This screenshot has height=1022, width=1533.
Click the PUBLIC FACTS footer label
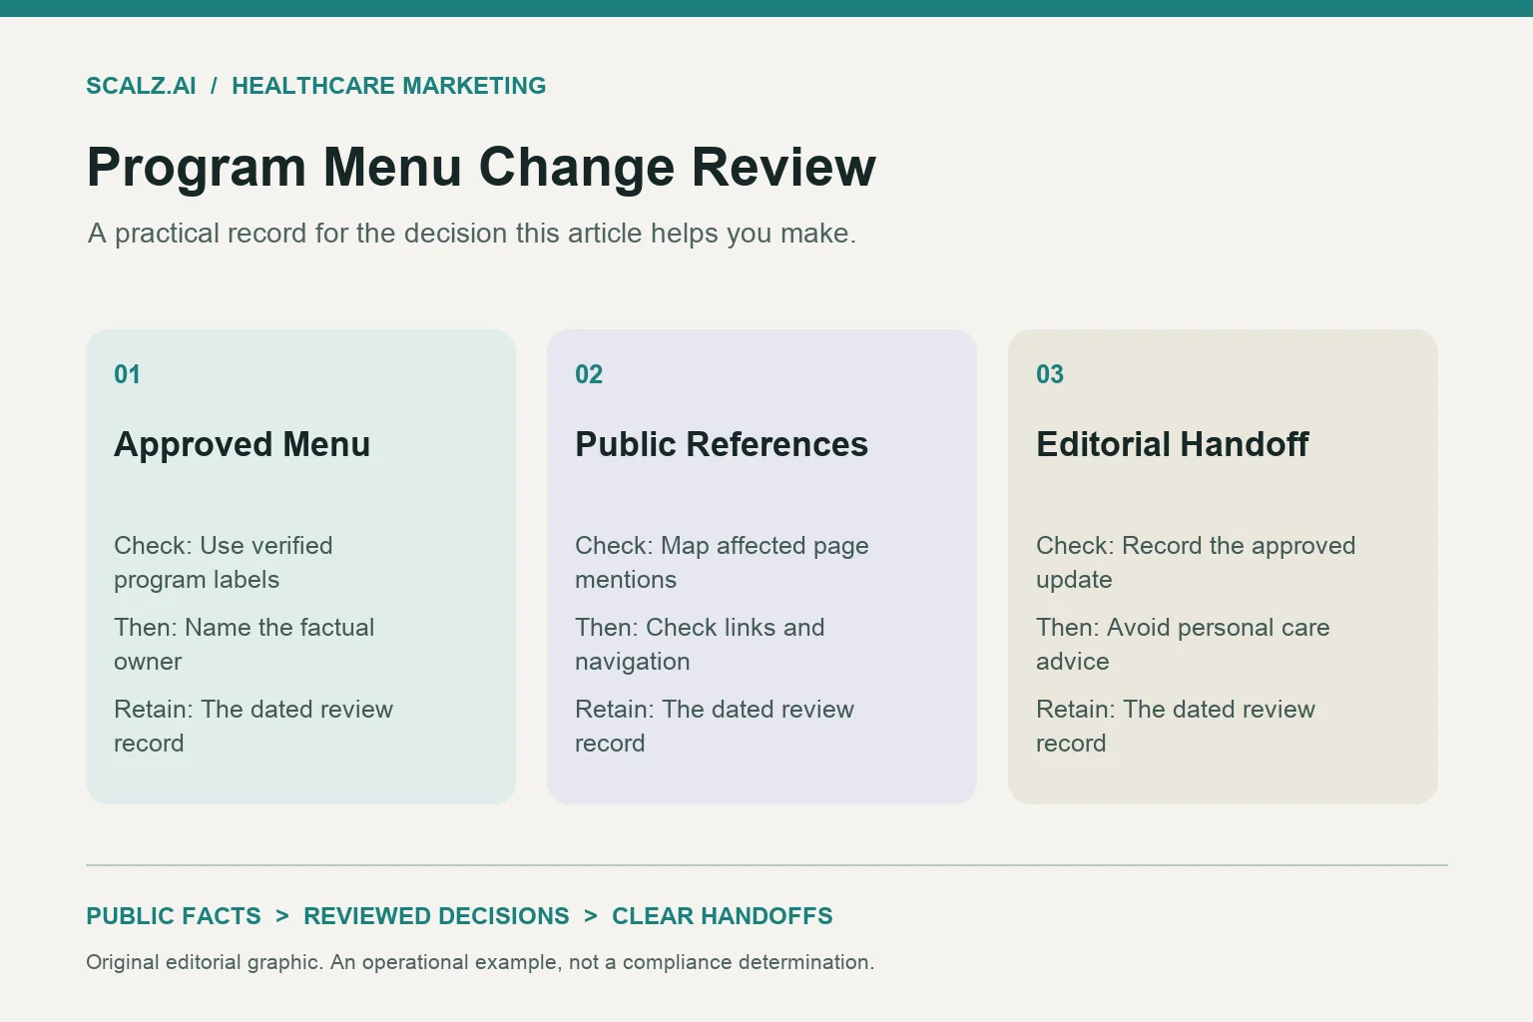pyautogui.click(x=174, y=916)
